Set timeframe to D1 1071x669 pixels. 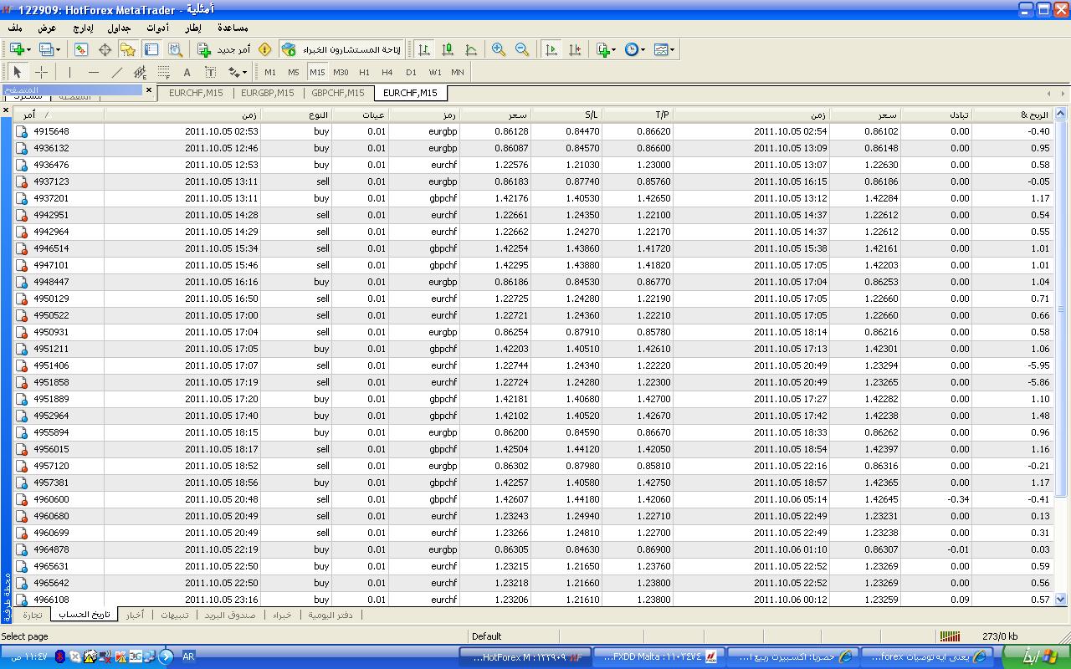tap(411, 72)
